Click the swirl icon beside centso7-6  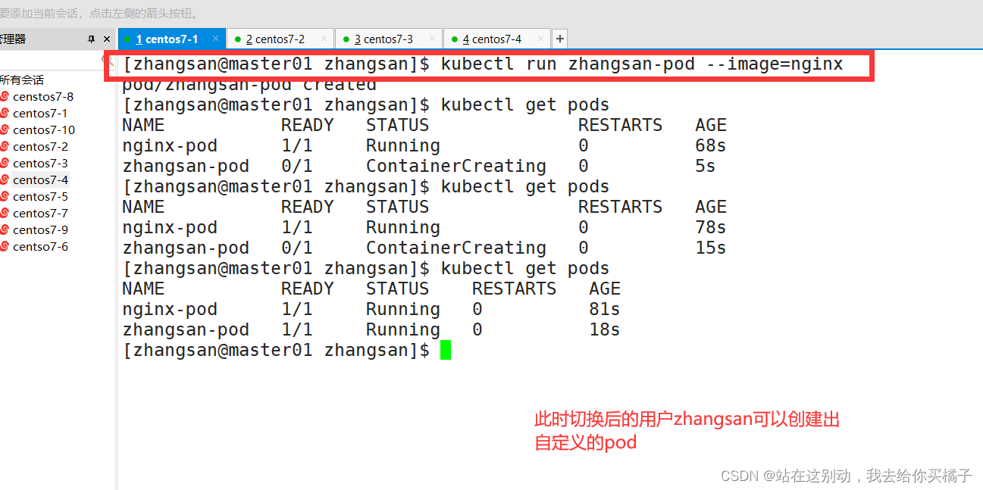[5, 246]
